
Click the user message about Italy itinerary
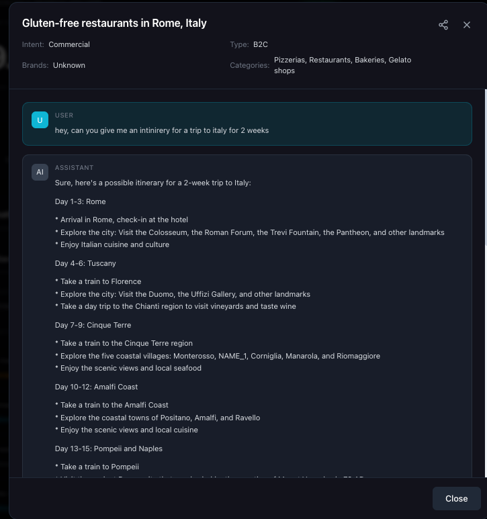click(162, 130)
